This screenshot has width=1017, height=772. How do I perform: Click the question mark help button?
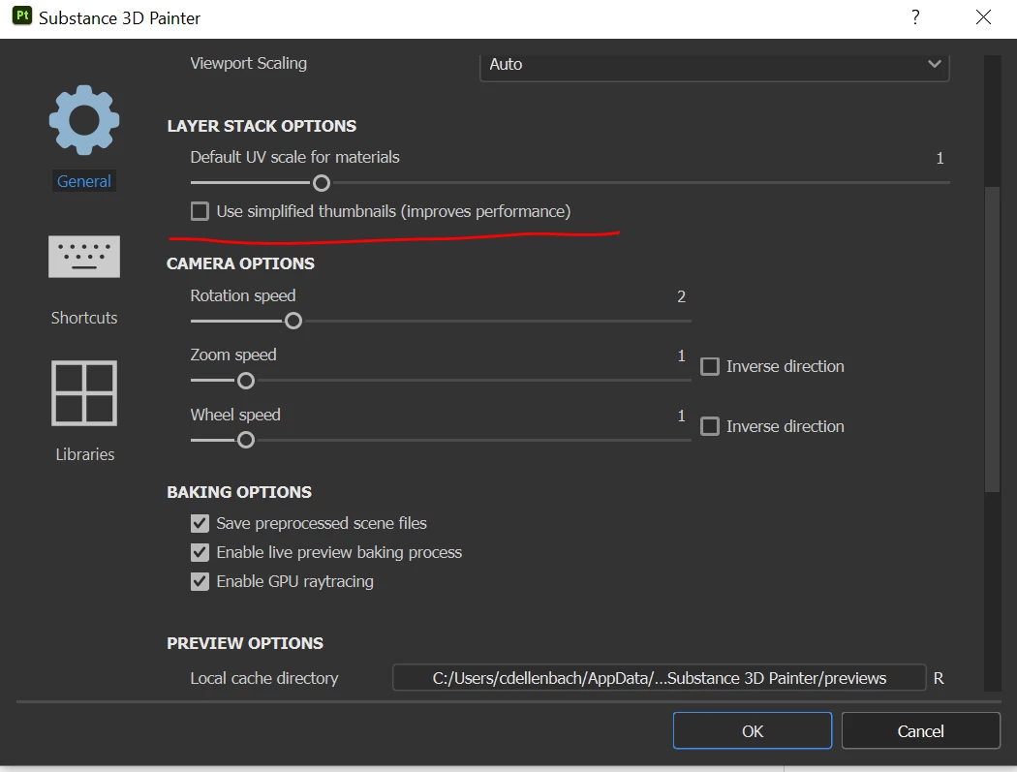point(915,16)
